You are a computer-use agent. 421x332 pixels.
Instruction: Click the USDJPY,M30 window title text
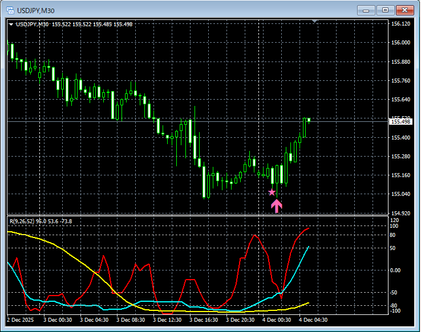coord(36,11)
